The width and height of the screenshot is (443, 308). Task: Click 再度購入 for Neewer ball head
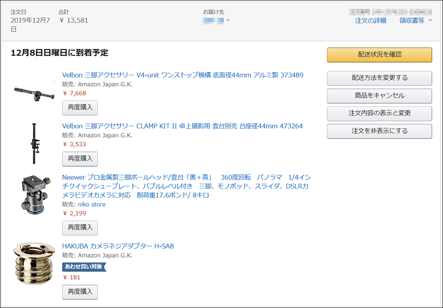click(x=80, y=227)
